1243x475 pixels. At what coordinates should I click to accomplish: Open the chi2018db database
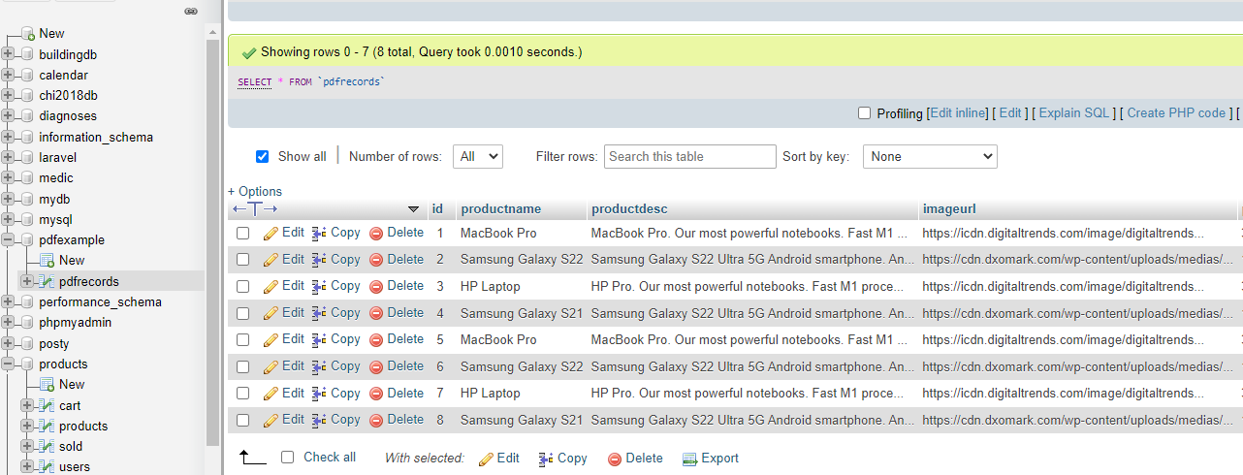coord(68,95)
